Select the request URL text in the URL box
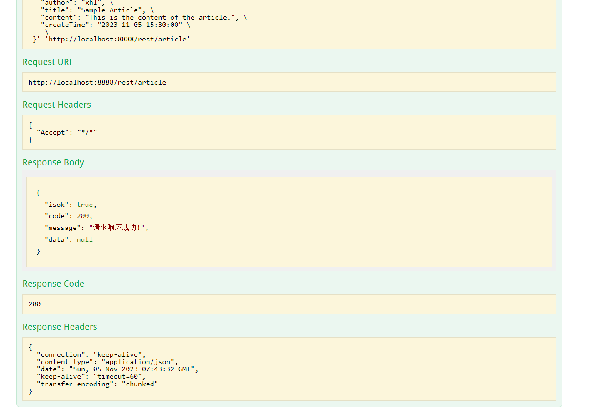613x409 pixels. click(97, 82)
